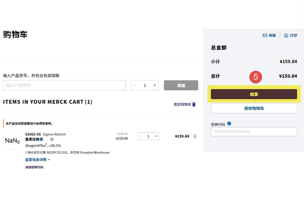Increase item quantity with the plus stepper

[x=156, y=136]
